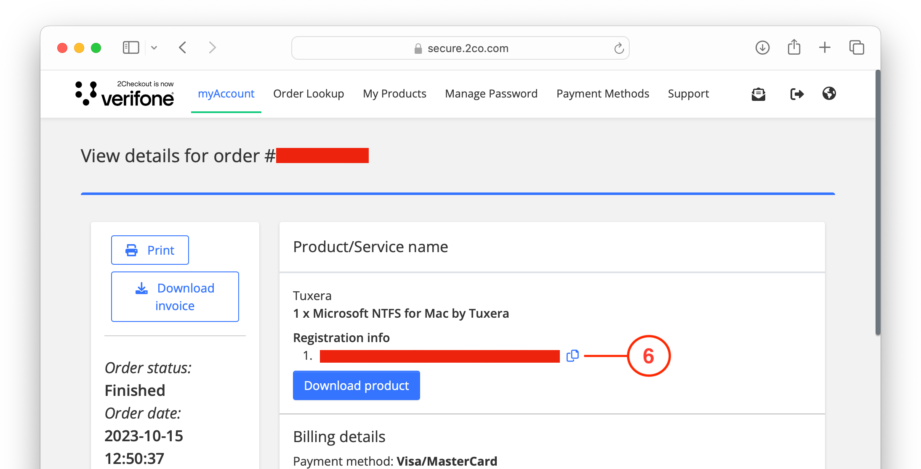The width and height of the screenshot is (921, 469).
Task: Click the "Finished" order status text
Action: click(x=135, y=390)
